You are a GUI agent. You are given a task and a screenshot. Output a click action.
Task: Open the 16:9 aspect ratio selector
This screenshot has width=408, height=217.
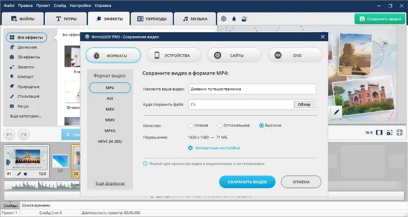point(369,133)
